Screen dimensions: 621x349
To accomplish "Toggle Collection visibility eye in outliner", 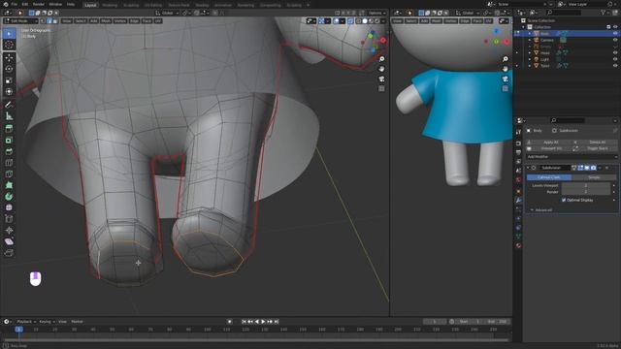I will pos(615,27).
